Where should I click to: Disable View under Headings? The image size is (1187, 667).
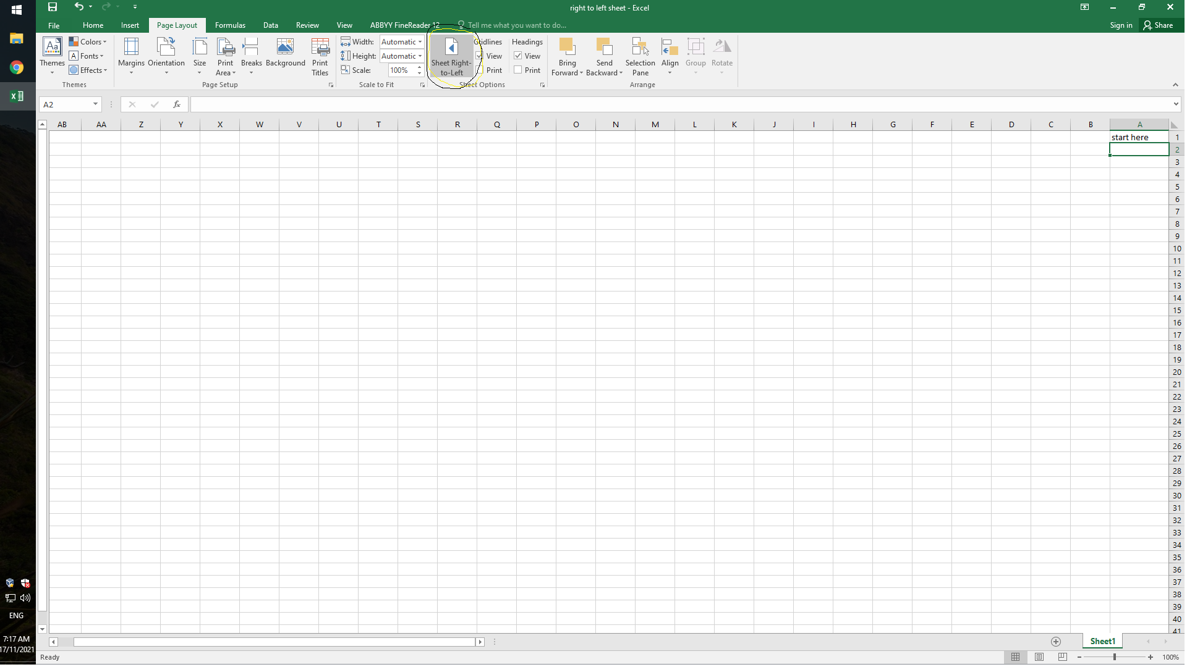coord(518,56)
